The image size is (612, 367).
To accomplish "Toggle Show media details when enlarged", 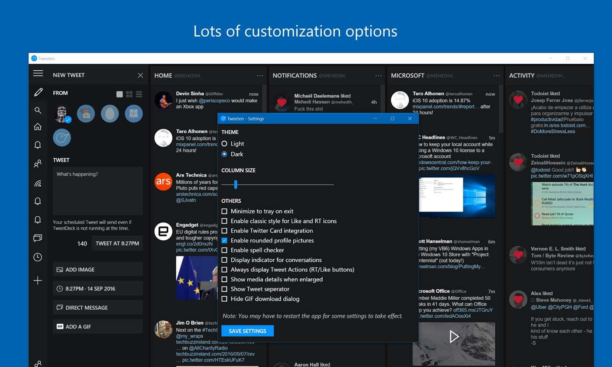I will (x=225, y=280).
